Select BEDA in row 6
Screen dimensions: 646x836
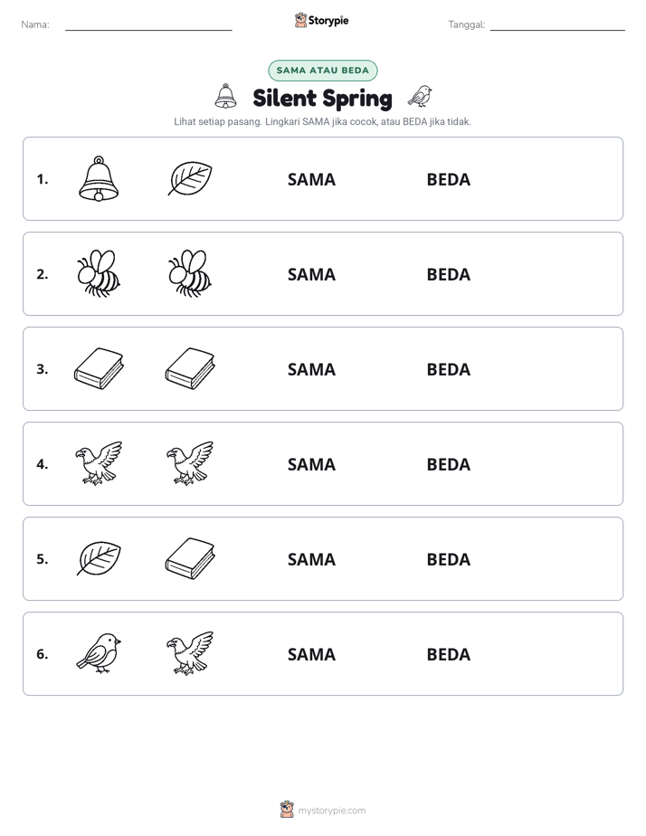pos(448,654)
